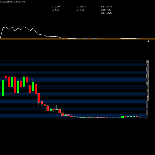
Task: Click the first green candle of the series
Action: [x=3, y=88]
